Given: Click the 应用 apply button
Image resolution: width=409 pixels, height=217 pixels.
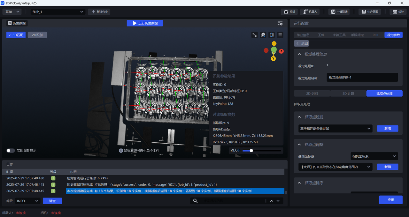Looking at the screenshot, I should [390, 200].
